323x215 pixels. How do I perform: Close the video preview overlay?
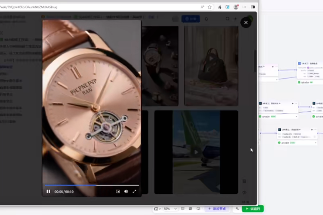(x=246, y=23)
